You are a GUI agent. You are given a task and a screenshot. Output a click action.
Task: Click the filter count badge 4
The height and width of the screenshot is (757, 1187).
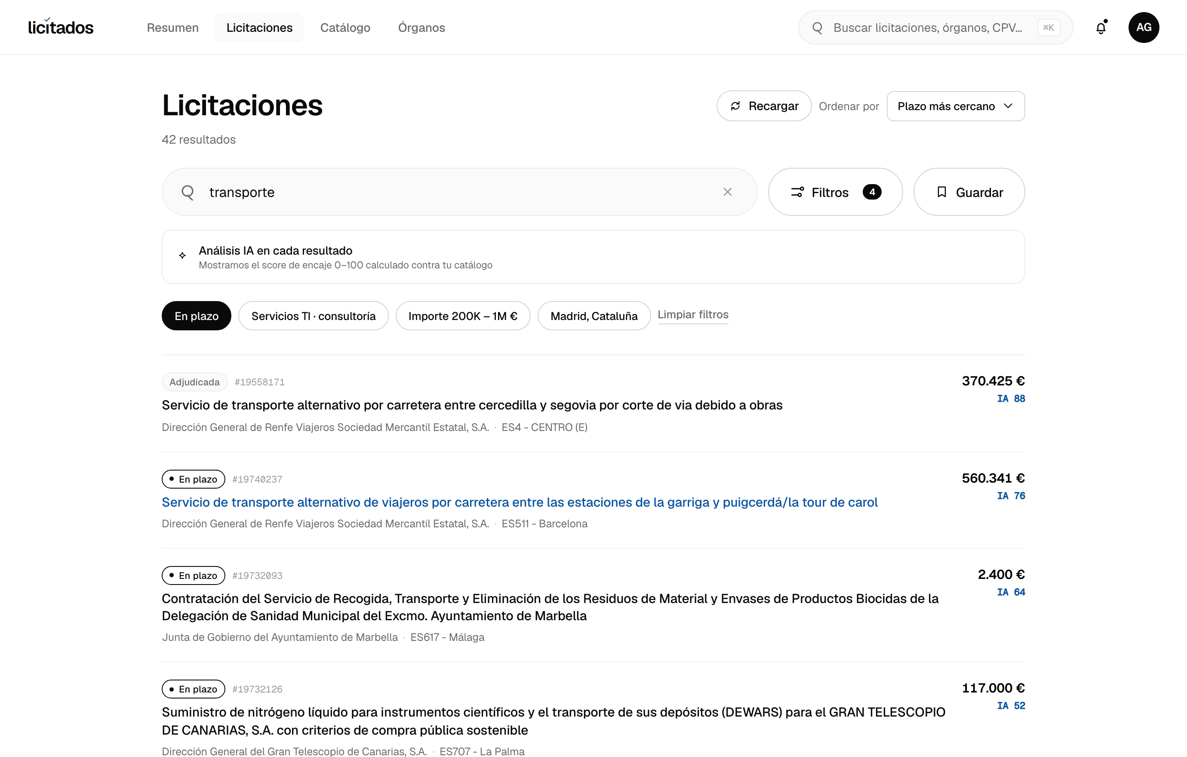point(872,192)
